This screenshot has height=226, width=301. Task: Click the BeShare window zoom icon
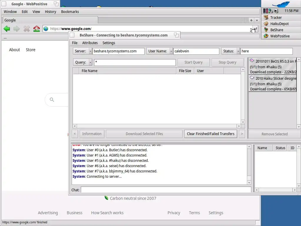176,35
